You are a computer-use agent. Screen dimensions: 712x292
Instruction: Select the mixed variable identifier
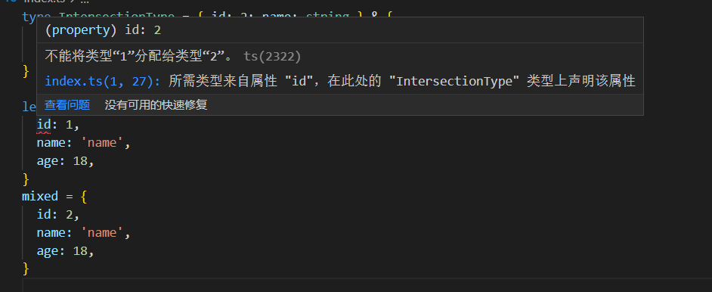coord(40,197)
